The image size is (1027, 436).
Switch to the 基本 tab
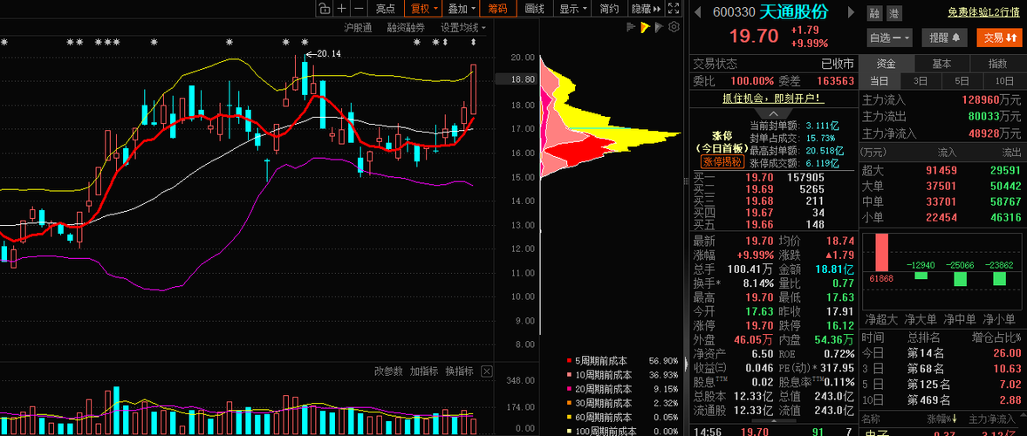click(941, 64)
